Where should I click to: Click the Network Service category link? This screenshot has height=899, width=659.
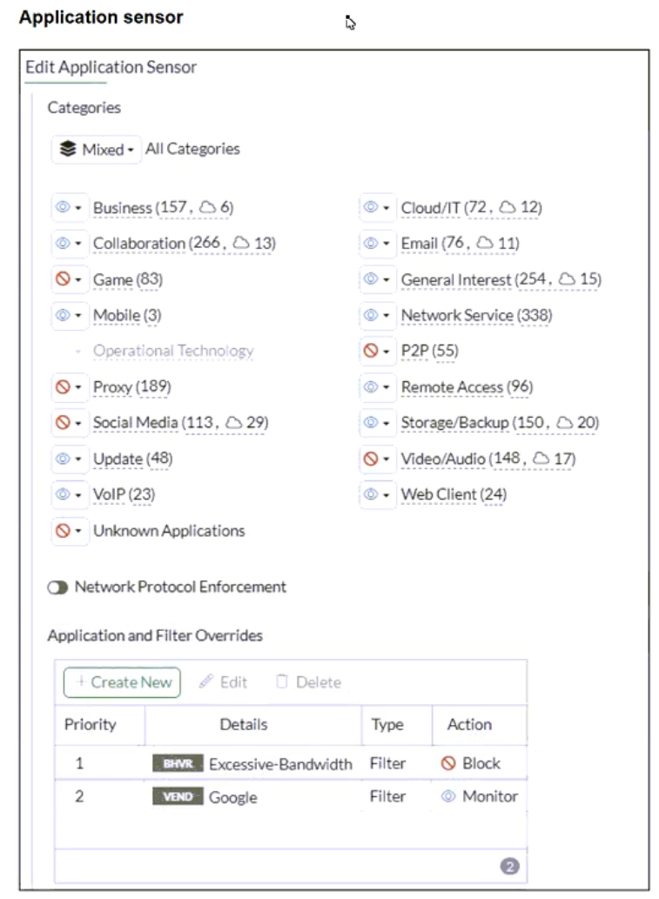point(456,315)
